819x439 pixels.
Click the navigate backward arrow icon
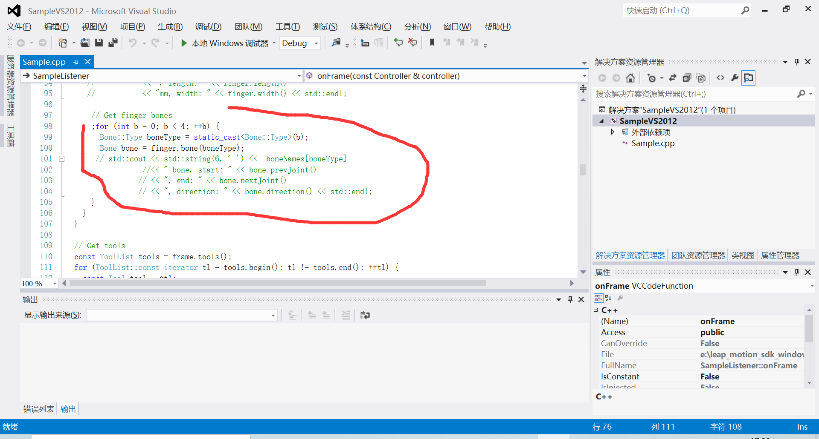tap(20, 43)
